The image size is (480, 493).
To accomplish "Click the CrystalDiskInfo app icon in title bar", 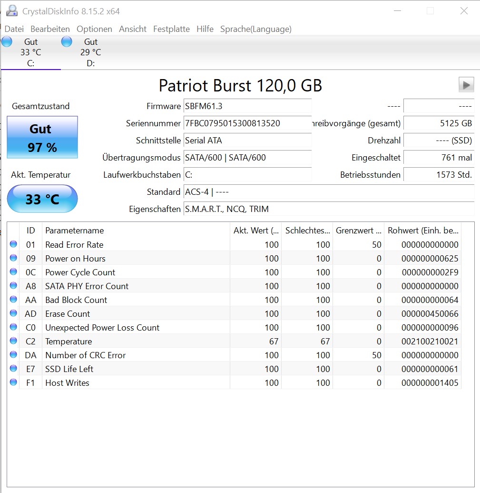I will pyautogui.click(x=12, y=11).
